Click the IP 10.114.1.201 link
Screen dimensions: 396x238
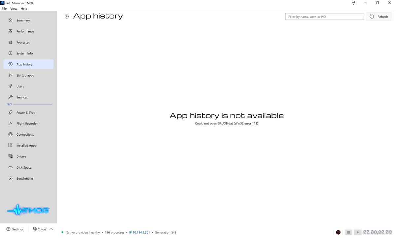click(x=139, y=232)
